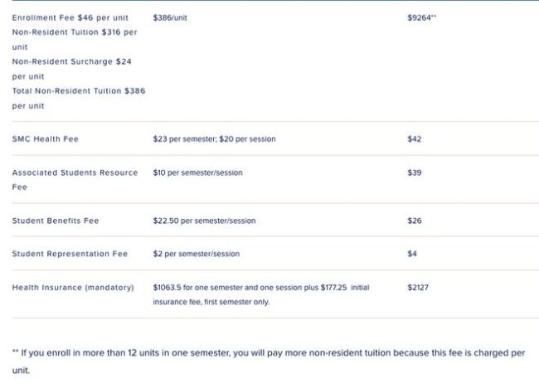
Task: Click the $22.50 per semester/session rate
Action: (x=204, y=221)
